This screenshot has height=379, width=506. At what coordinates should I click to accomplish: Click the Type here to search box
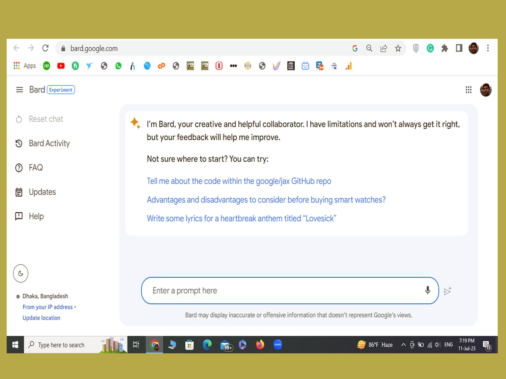click(x=75, y=345)
